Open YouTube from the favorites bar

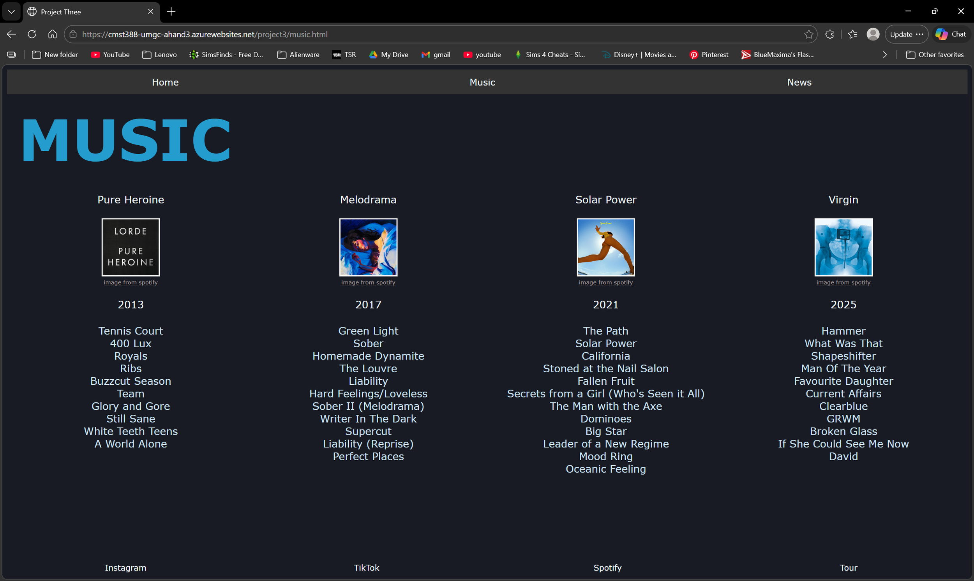pyautogui.click(x=110, y=55)
